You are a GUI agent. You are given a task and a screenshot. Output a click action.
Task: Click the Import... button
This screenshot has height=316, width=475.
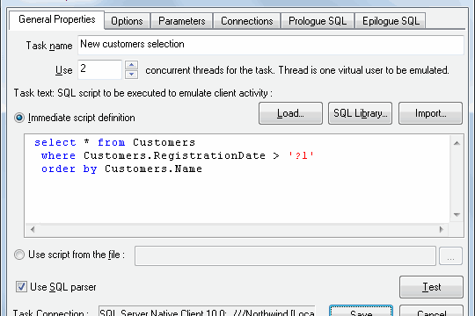[430, 113]
